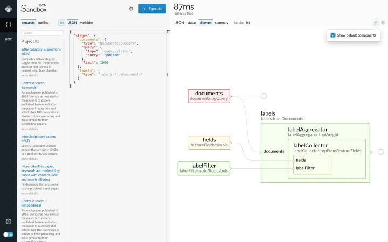Click the "stages" key in JSON editor

[x=81, y=36]
